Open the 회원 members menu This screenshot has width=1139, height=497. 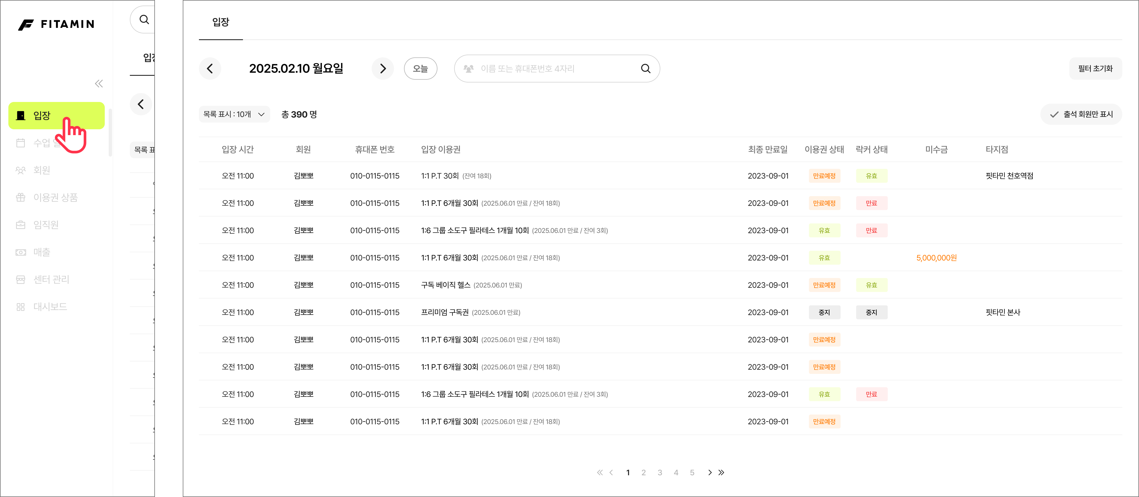tap(42, 170)
